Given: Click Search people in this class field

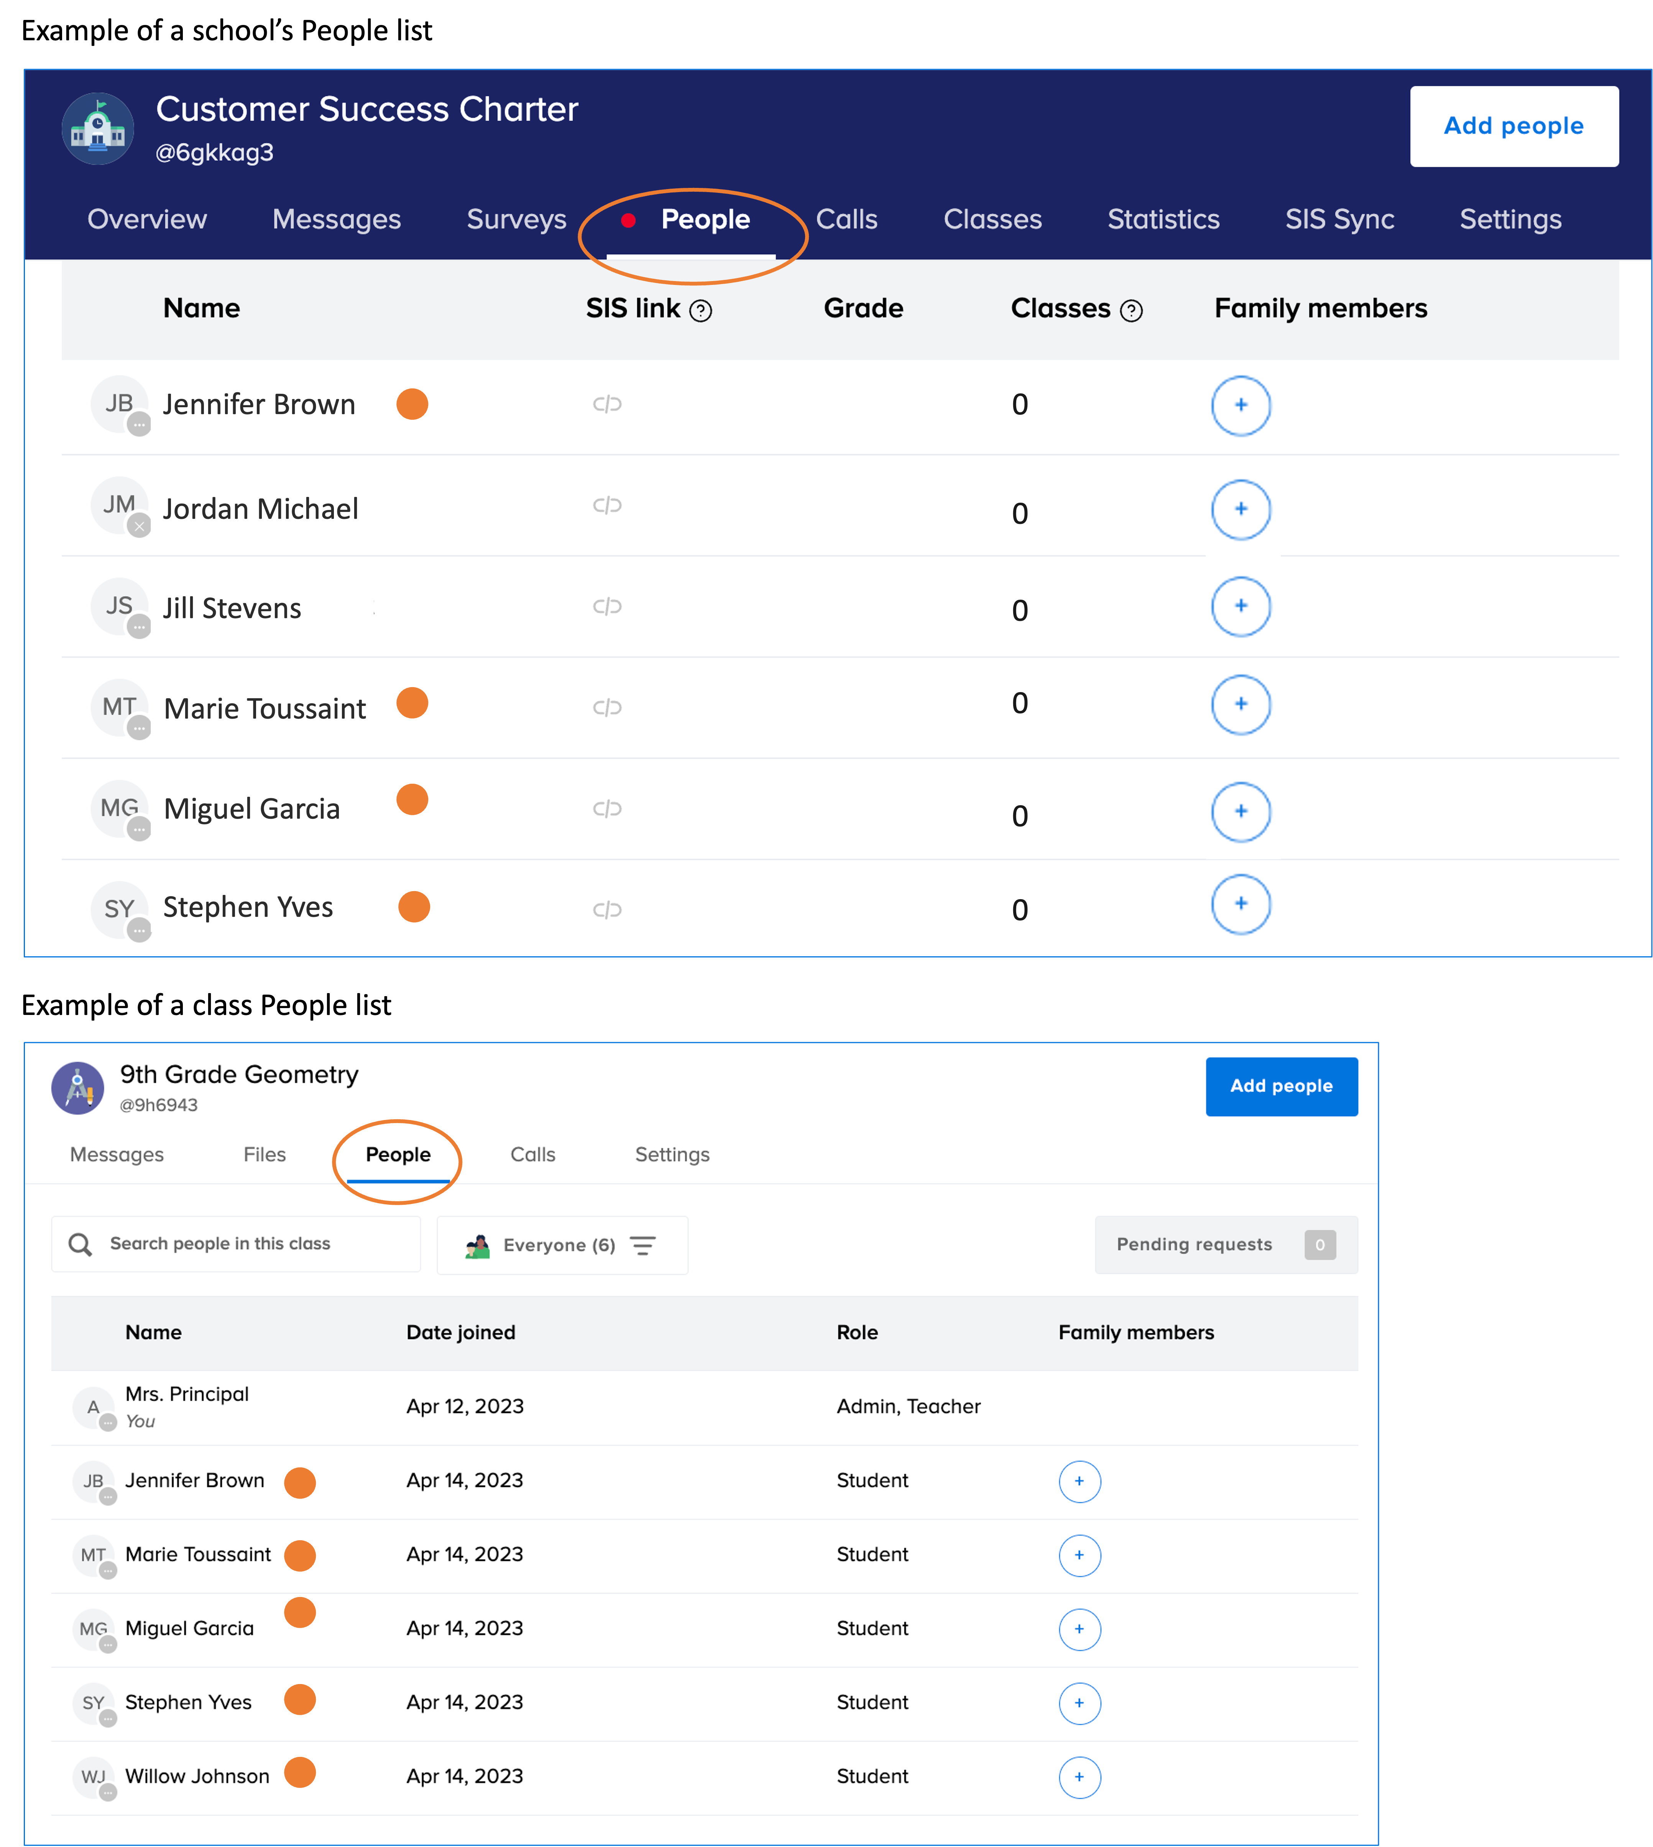Looking at the screenshot, I should tap(236, 1244).
